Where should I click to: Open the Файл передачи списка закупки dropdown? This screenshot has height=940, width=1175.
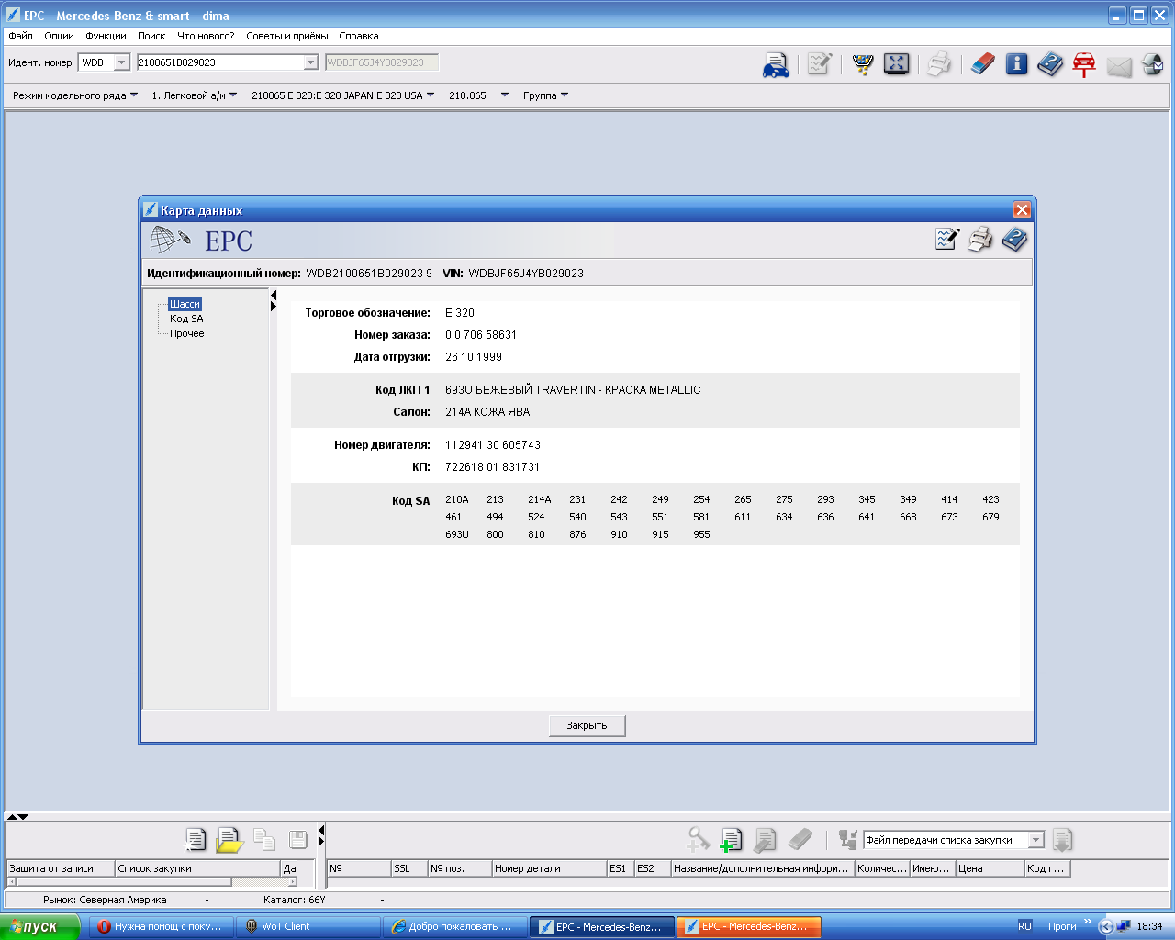(x=1035, y=840)
